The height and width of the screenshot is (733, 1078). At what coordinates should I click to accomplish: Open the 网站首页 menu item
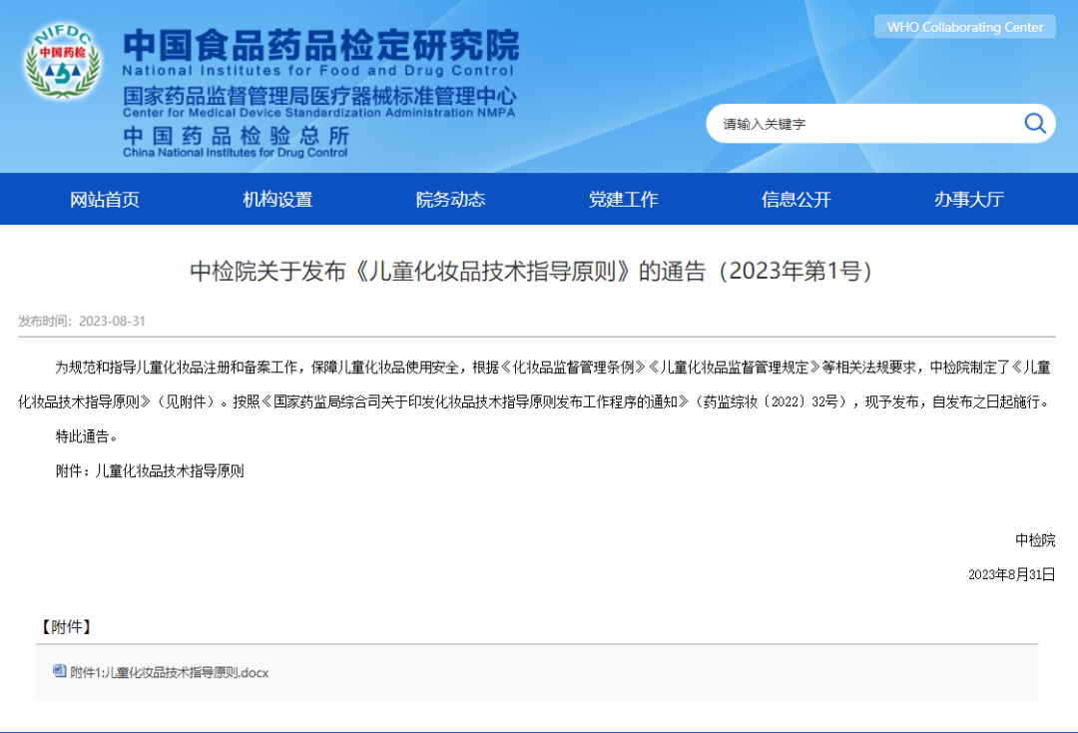(105, 199)
